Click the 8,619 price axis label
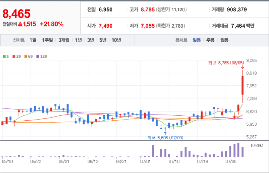This screenshot has height=173, width=269. click(x=251, y=73)
